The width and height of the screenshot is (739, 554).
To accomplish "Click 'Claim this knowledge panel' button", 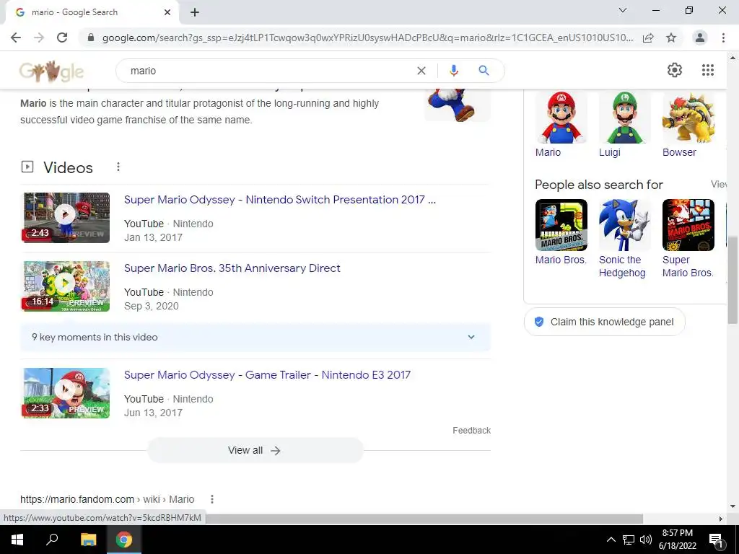I will click(x=604, y=322).
